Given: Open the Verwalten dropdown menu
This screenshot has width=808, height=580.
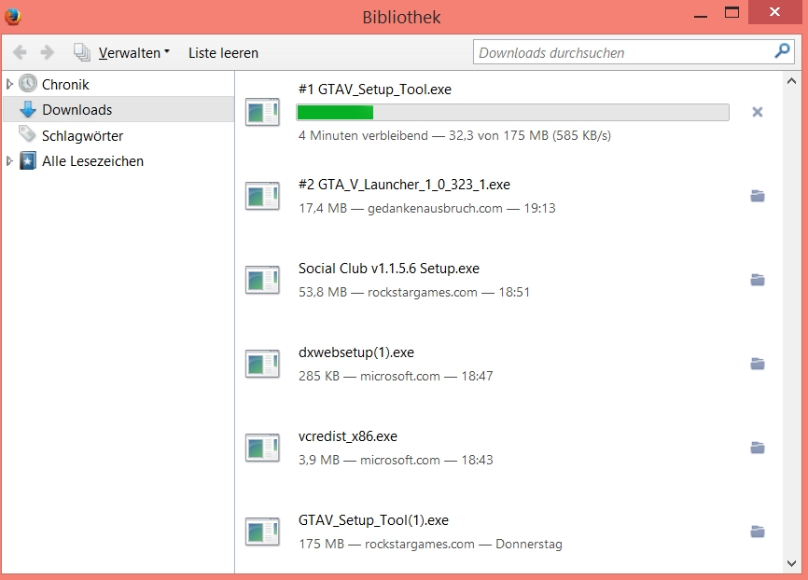Looking at the screenshot, I should click(x=134, y=52).
